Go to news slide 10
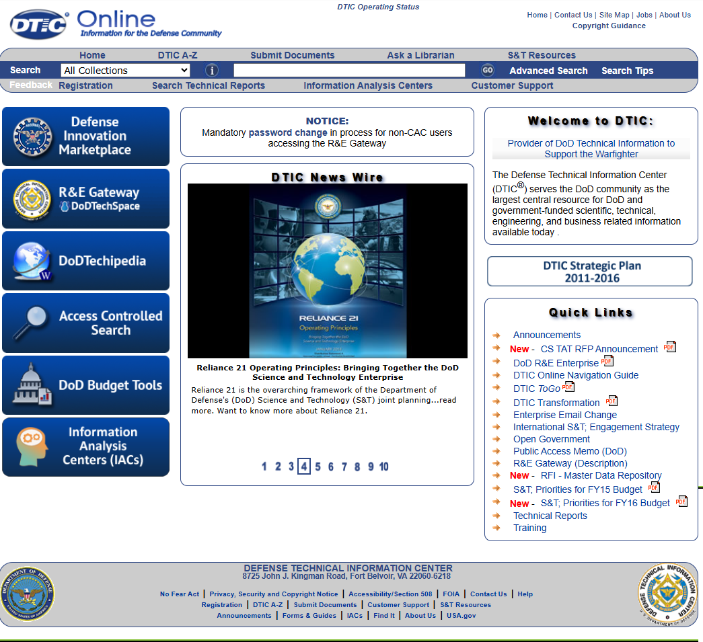The image size is (703, 642). click(x=383, y=467)
